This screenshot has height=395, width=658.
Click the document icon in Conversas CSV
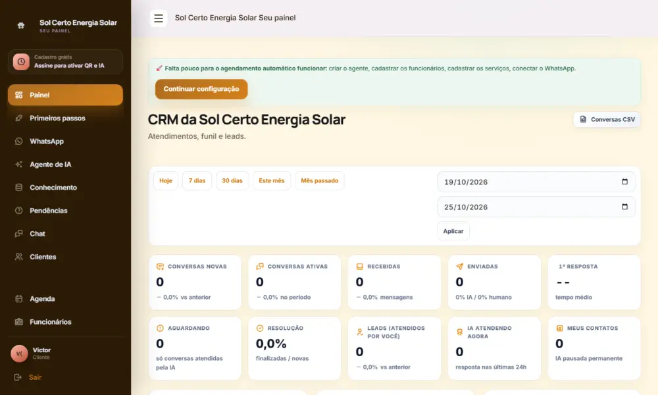click(583, 119)
